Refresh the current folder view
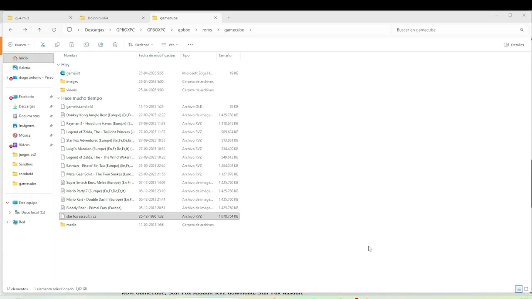 click(54, 30)
